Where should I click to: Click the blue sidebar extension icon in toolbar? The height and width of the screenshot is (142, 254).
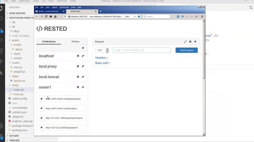tap(178, 17)
